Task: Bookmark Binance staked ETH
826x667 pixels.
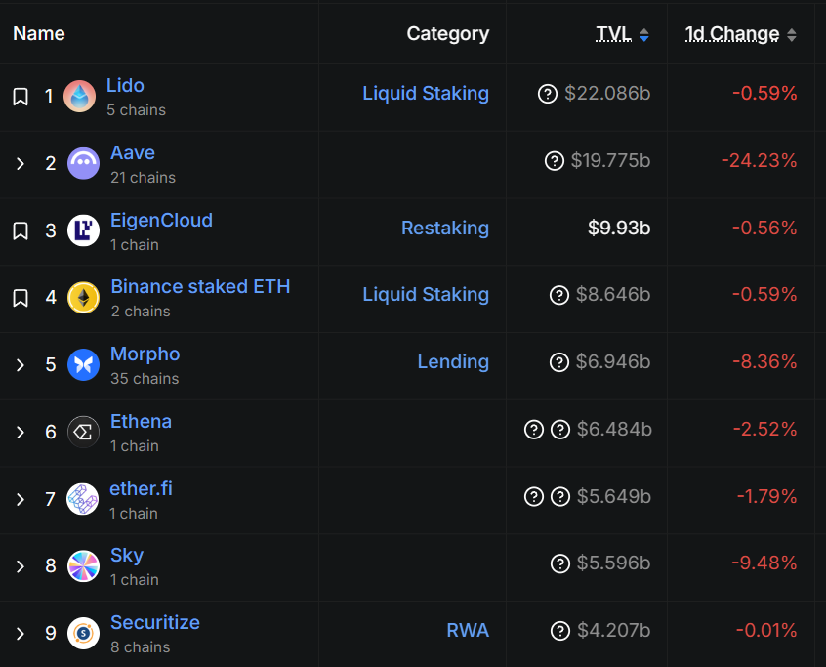Action: [21, 298]
